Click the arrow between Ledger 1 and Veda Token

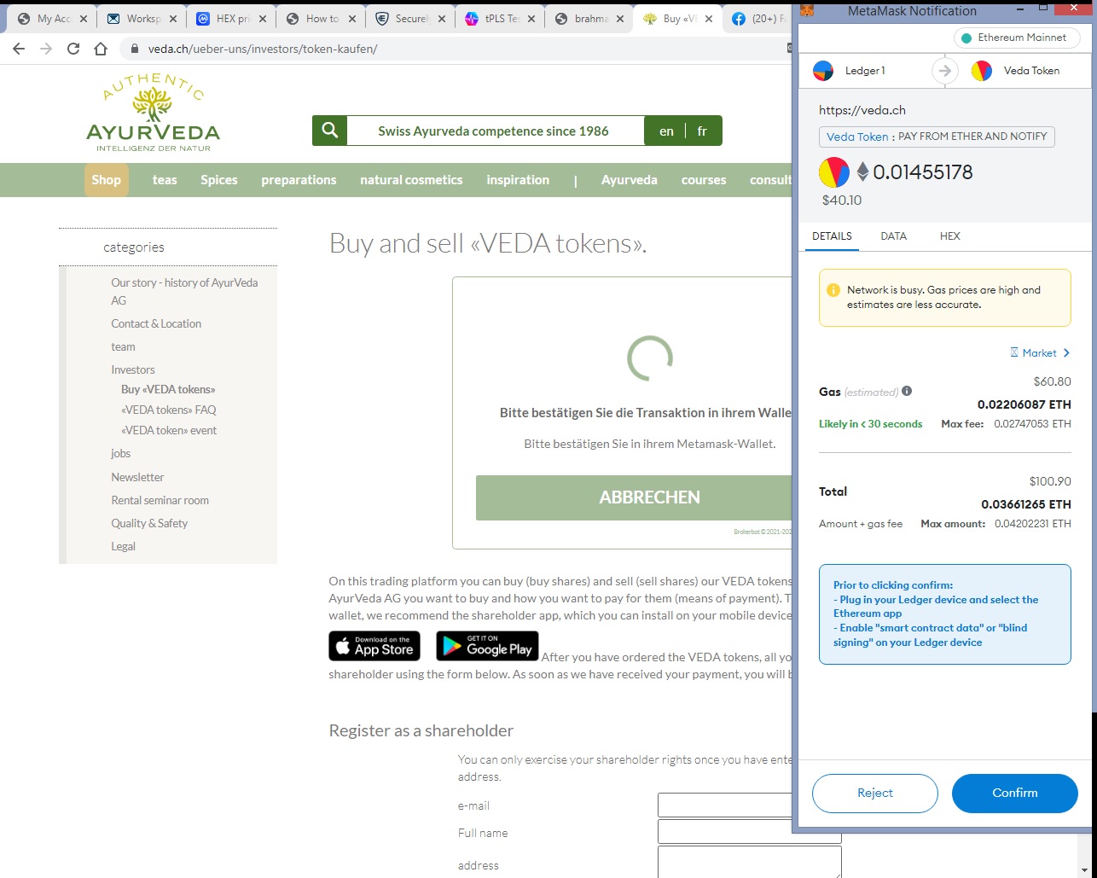[x=944, y=71]
